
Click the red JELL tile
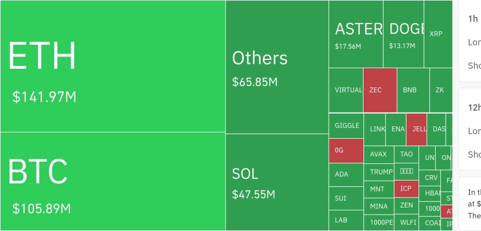(x=417, y=129)
